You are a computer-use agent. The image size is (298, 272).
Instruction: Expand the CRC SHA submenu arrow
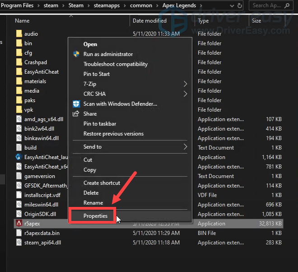(x=185, y=94)
